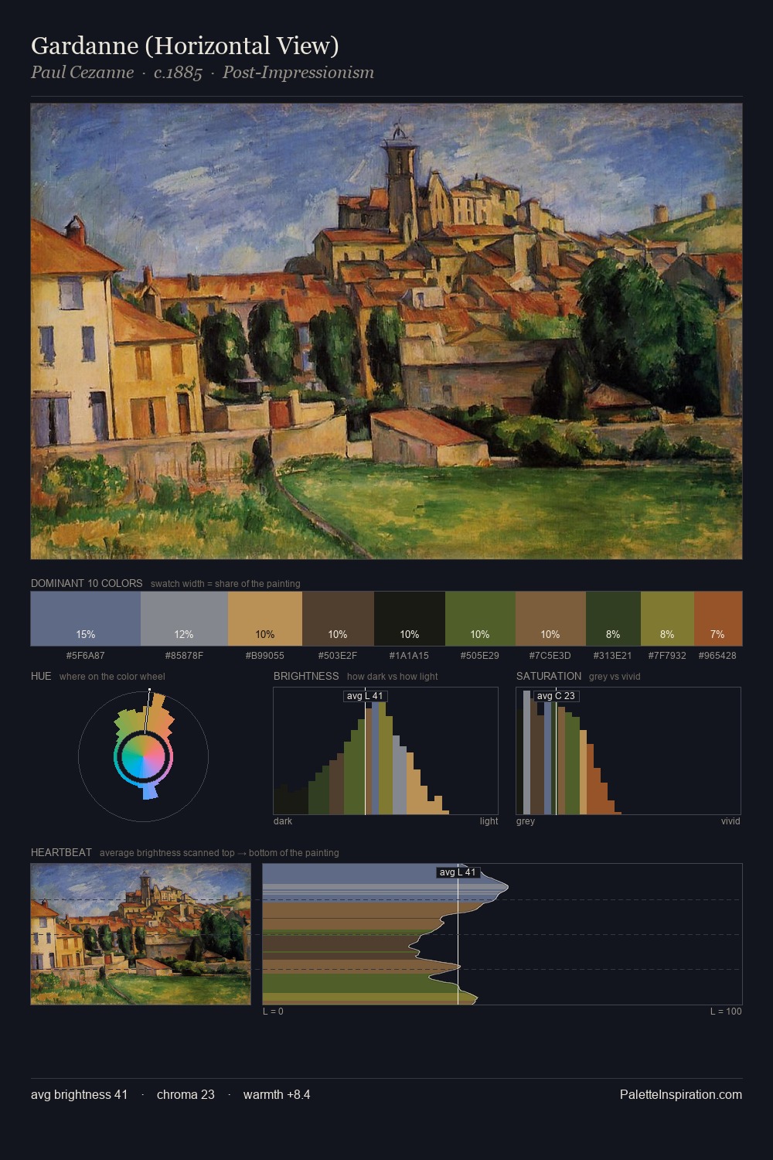Pick the #B99055 tan swatch
Viewport: 773px width, 1160px height.
pos(265,618)
